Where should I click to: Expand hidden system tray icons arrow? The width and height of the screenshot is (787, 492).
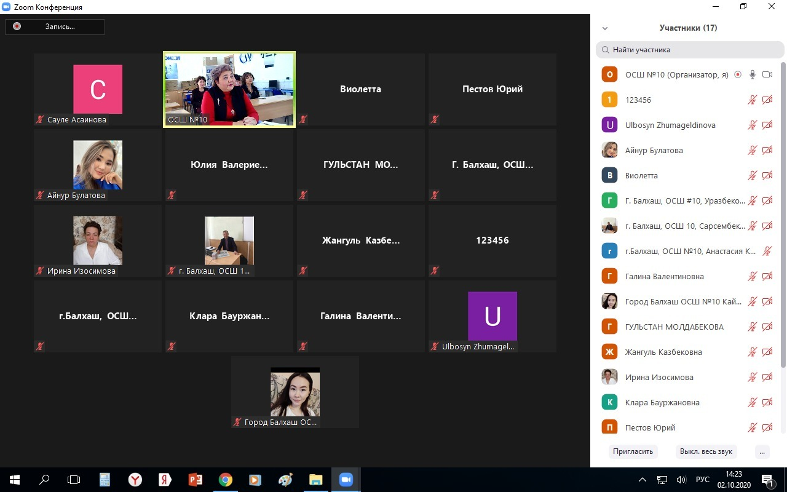point(643,480)
